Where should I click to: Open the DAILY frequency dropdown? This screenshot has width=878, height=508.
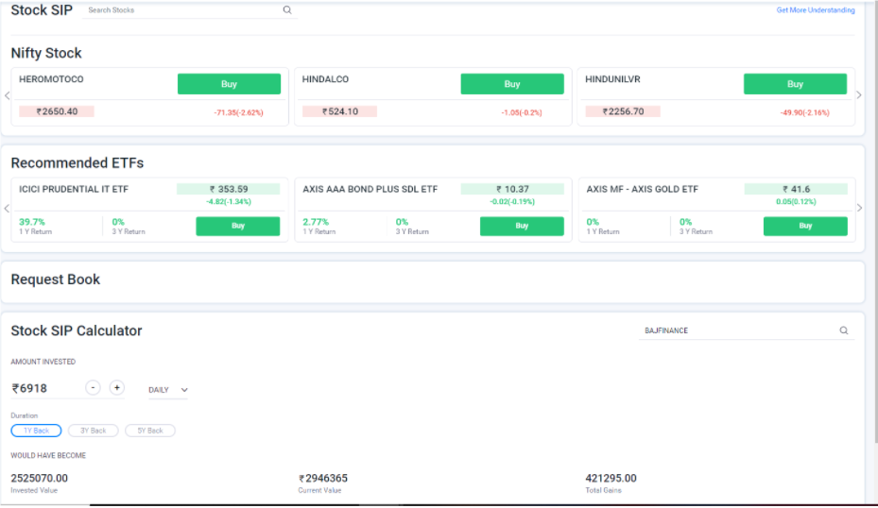168,390
